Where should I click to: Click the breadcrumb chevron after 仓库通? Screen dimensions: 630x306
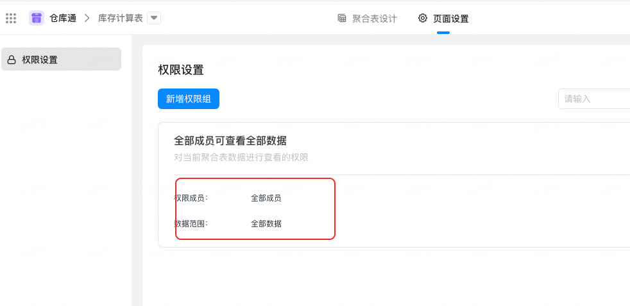coord(87,18)
